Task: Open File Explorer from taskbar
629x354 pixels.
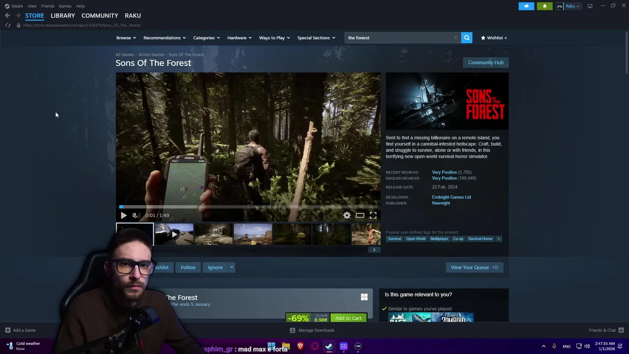Action: click(x=286, y=346)
